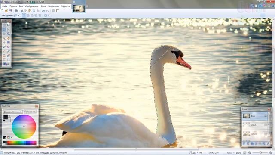Click the Больше >> button in Palette
The image size is (275, 155).
click(30, 112)
